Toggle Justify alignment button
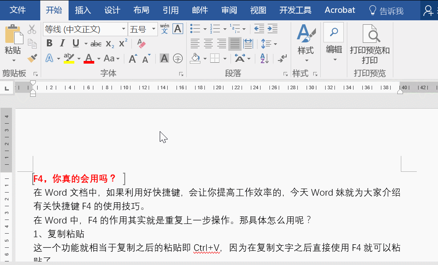Image resolution: width=438 pixels, height=265 pixels. point(235,44)
